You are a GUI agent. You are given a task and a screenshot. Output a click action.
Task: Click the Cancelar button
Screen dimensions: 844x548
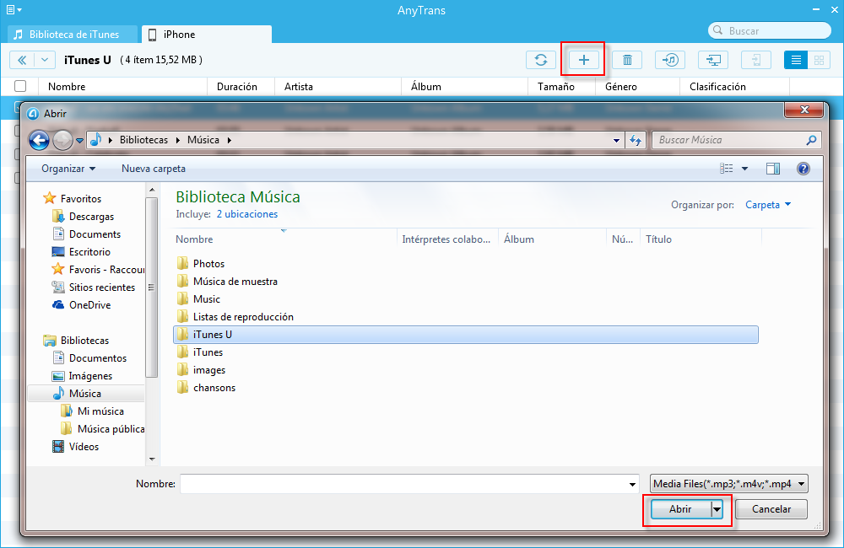[771, 508]
